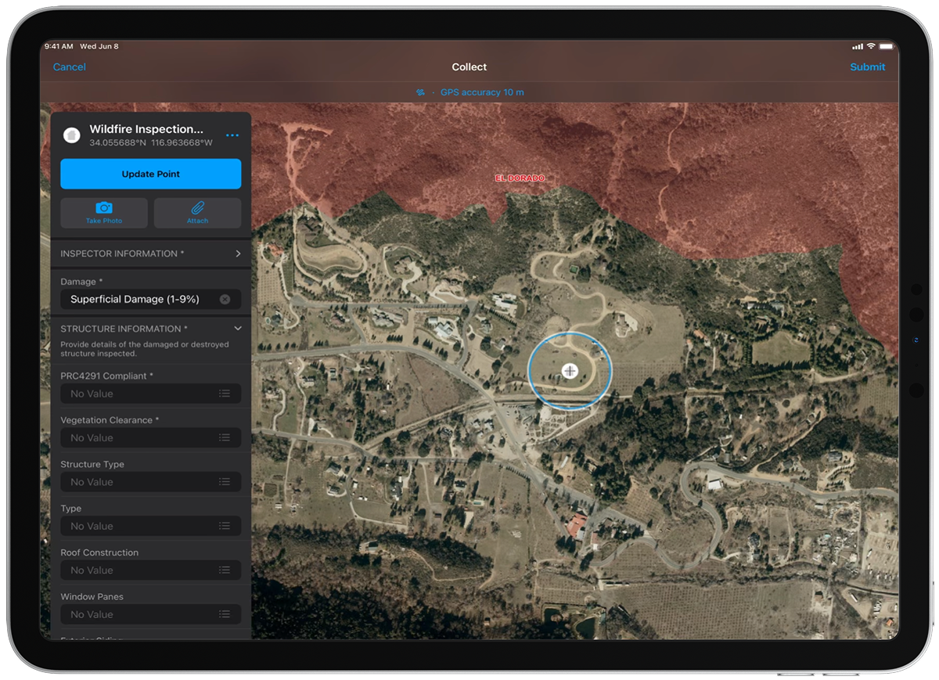Tap the crosshair target on the map
Image resolution: width=939 pixels, height=680 pixels.
(570, 371)
